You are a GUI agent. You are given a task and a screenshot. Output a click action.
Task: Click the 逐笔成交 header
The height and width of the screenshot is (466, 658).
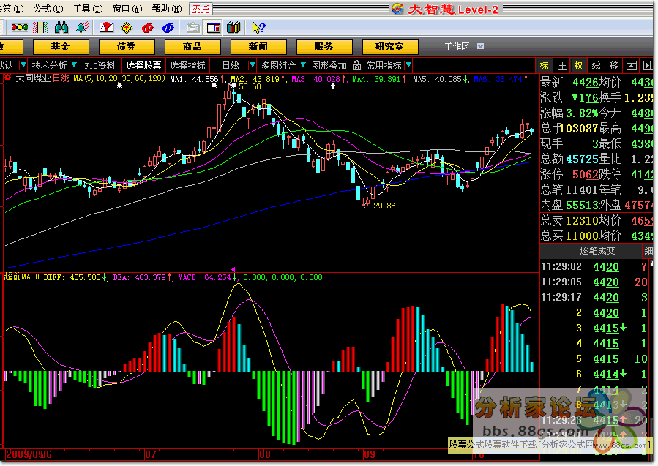click(x=597, y=251)
